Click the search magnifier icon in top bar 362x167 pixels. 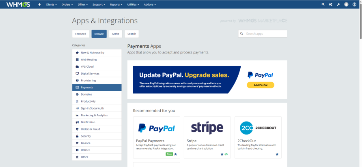[x=323, y=4]
